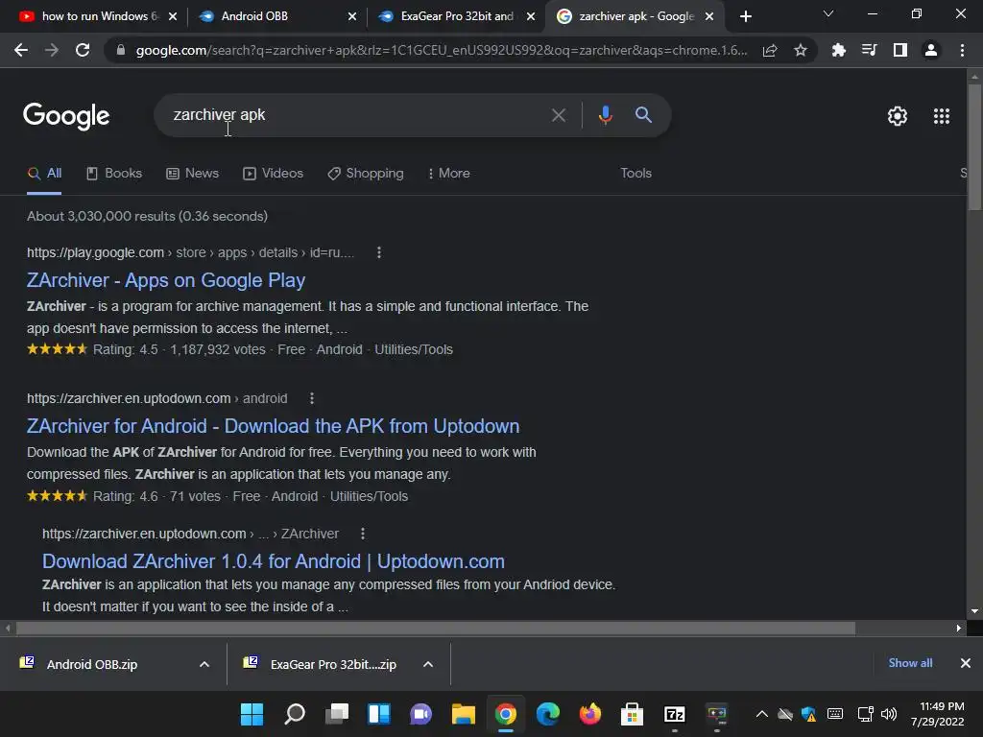Open Google settings gear icon
The height and width of the screenshot is (737, 983).
898,116
